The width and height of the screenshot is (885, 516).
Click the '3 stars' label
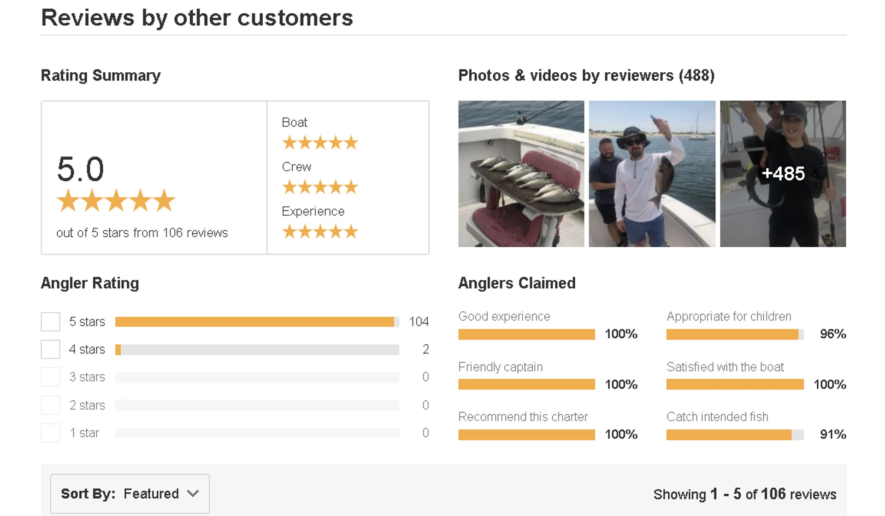point(87,377)
